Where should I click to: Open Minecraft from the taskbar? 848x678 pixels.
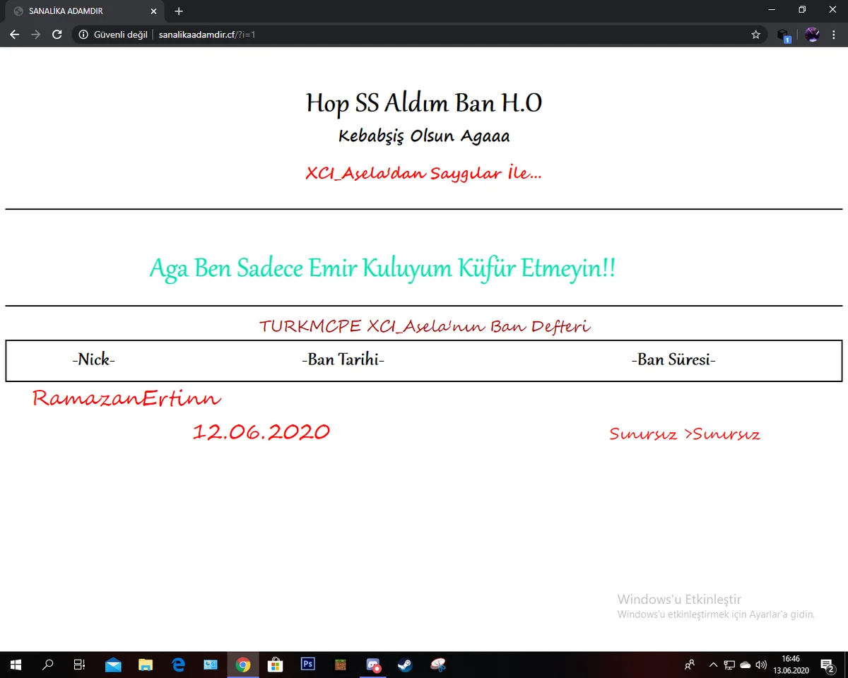click(x=341, y=665)
